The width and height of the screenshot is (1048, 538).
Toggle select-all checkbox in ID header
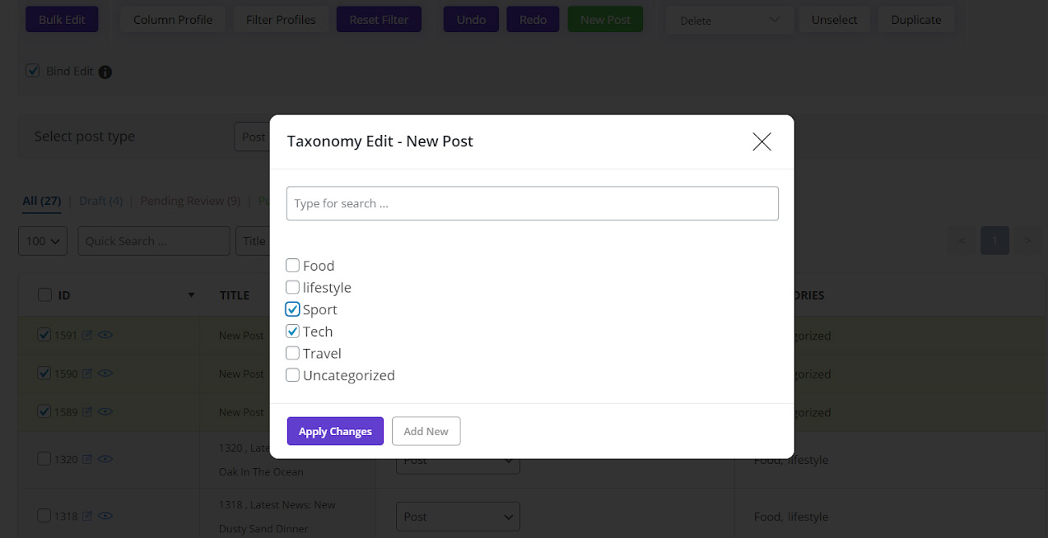pyautogui.click(x=44, y=295)
